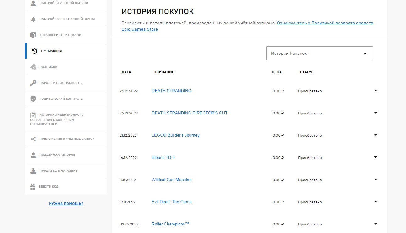Expand the Evil Dead: The Game row arrow
Screen dimensions: 406x233
(x=375, y=202)
